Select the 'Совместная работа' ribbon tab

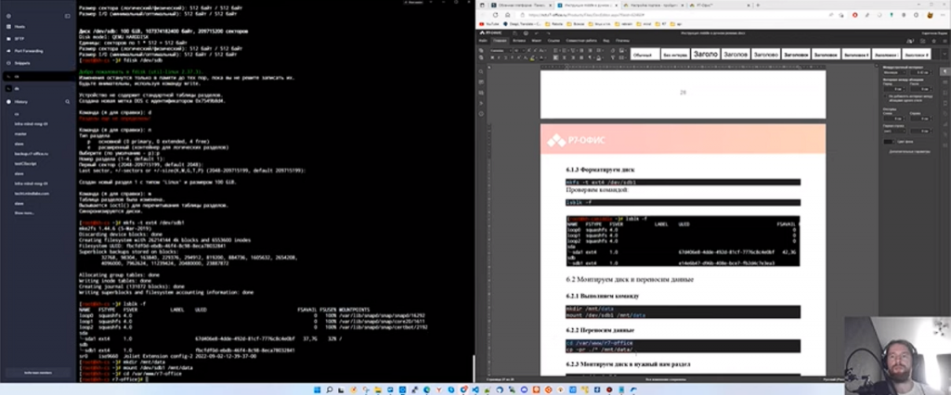coord(582,41)
